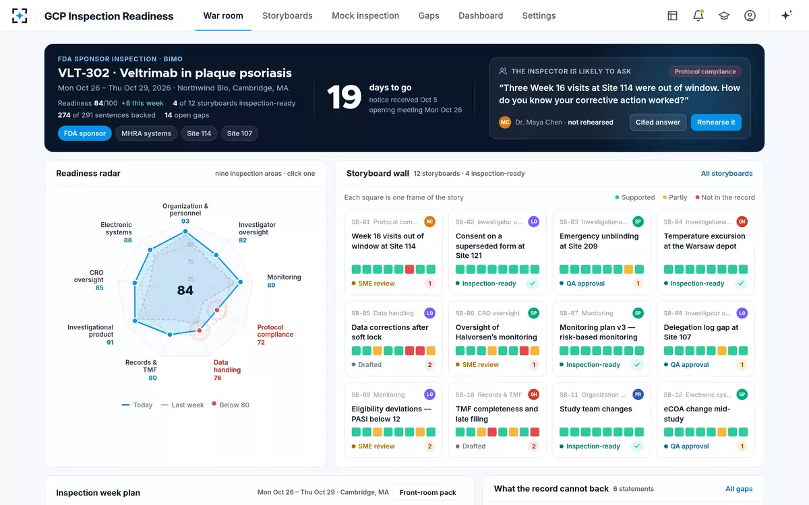The height and width of the screenshot is (505, 809).
Task: Toggle the 'Below 80' legend item
Action: tap(231, 405)
